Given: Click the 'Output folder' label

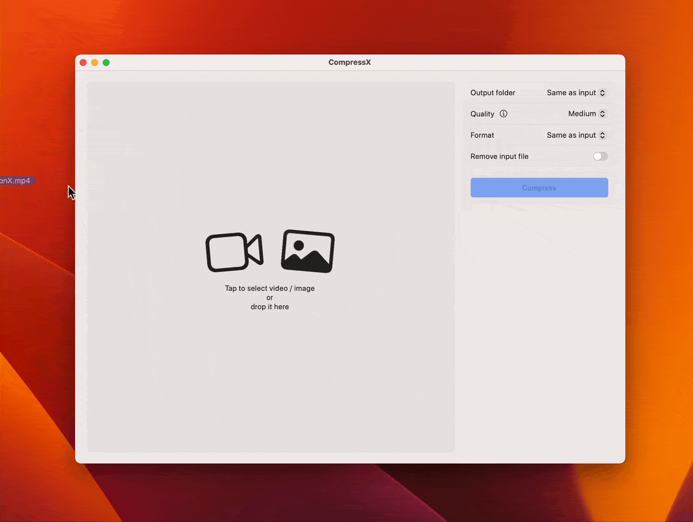Looking at the screenshot, I should click(492, 93).
